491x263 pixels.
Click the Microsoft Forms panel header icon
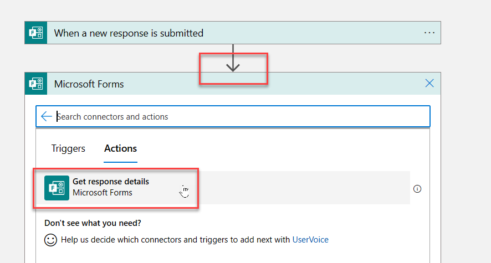tap(36, 84)
